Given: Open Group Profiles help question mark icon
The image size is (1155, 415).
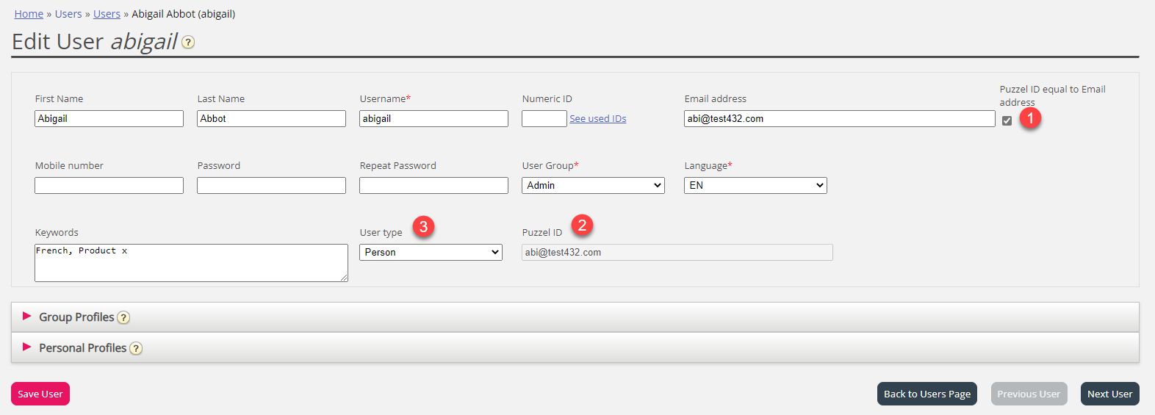Looking at the screenshot, I should tap(123, 318).
